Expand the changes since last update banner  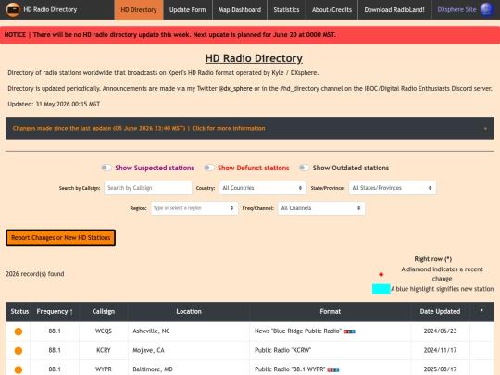tap(250, 128)
